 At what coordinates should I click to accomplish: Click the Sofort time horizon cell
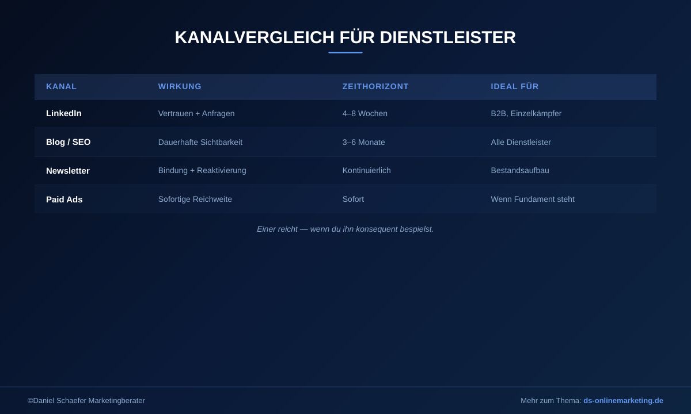[353, 199]
